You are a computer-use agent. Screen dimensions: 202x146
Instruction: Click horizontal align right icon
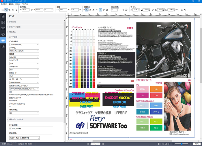(x=93, y=10)
